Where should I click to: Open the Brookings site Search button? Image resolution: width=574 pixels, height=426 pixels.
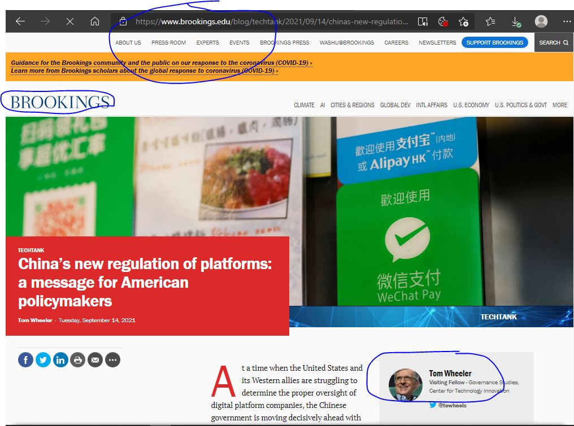coord(554,42)
